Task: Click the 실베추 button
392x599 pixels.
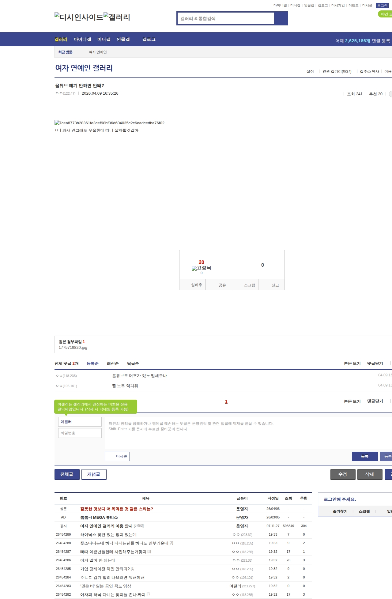Action: 193,285
